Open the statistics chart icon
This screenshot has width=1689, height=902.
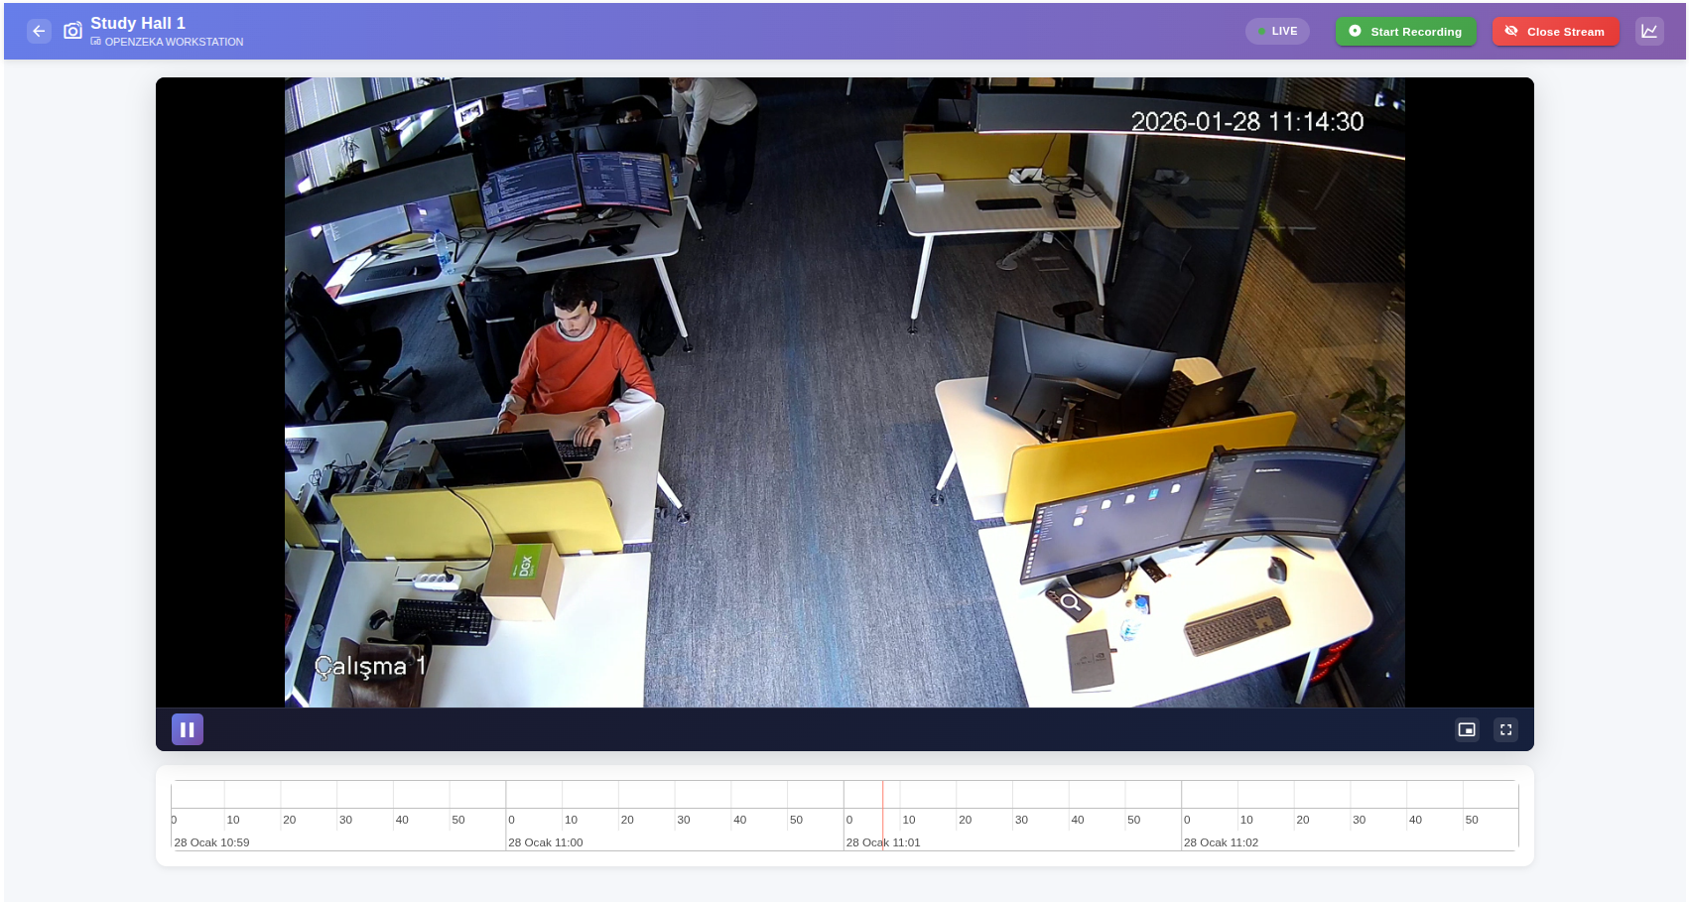tap(1649, 31)
